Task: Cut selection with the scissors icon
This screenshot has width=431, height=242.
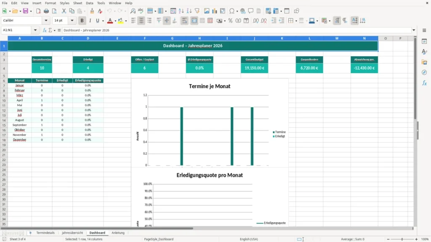Action: [64, 11]
